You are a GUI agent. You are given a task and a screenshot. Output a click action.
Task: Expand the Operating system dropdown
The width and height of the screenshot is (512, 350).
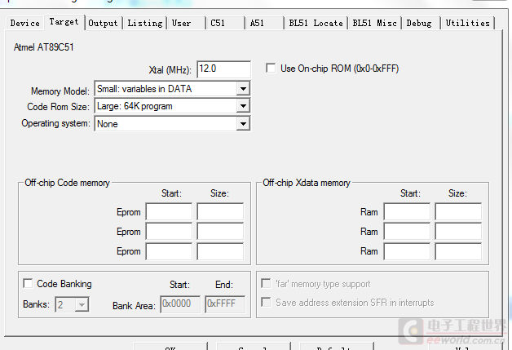click(243, 124)
